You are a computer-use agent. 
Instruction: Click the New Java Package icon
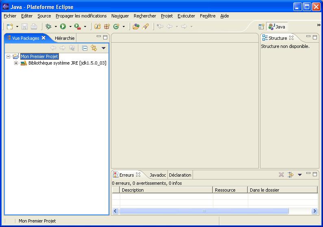pyautogui.click(x=107, y=26)
